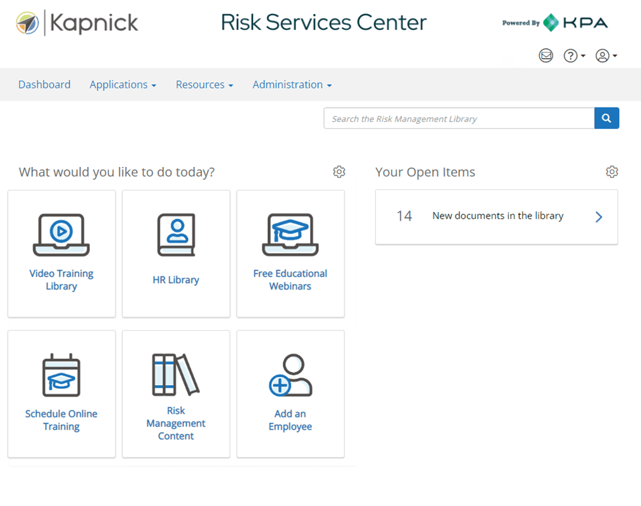641x506 pixels.
Task: Click the Schedule Online Training calendar icon
Action: (x=61, y=375)
